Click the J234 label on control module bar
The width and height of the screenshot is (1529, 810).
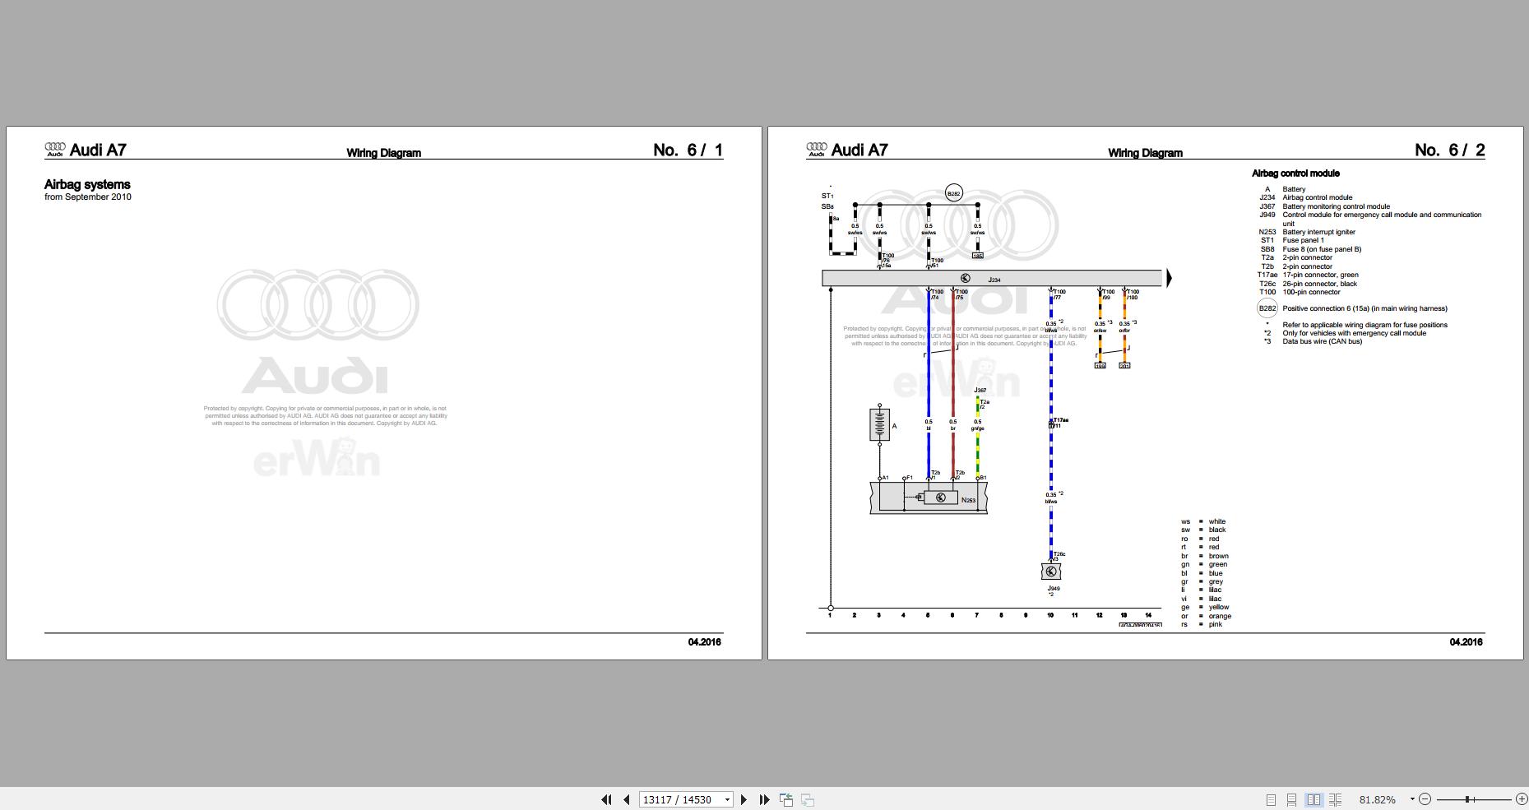click(994, 280)
